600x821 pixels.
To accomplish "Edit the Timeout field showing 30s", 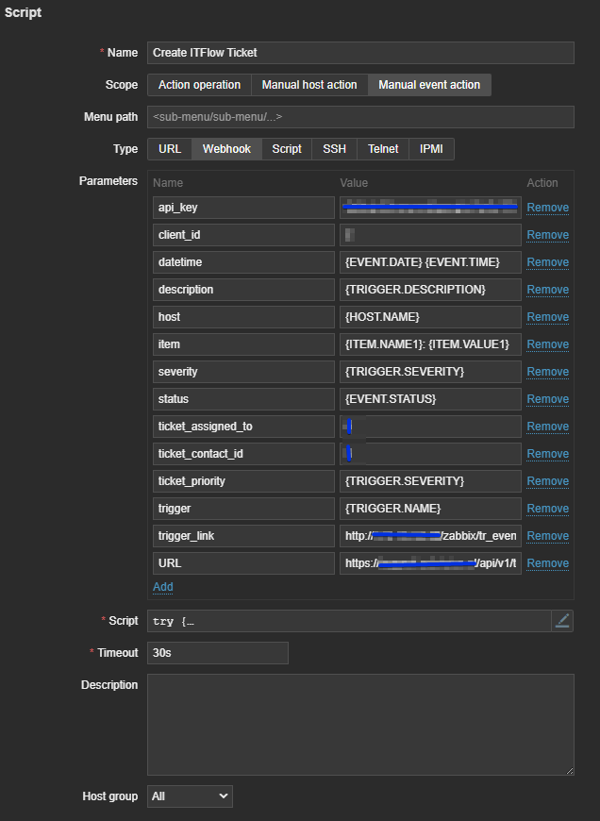I will [x=218, y=653].
